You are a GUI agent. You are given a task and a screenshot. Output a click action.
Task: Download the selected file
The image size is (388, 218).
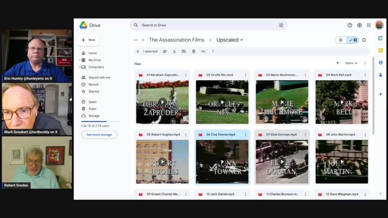coord(174,51)
